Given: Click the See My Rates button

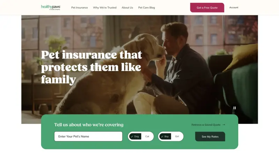Looking at the screenshot, I should click(210, 137).
